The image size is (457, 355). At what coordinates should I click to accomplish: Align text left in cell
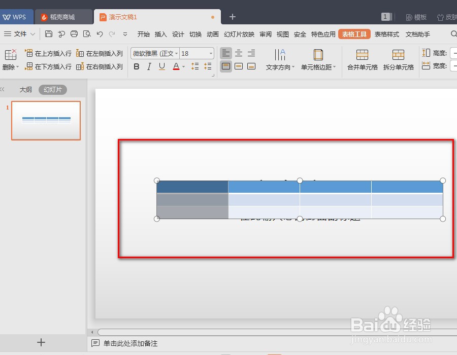click(x=226, y=53)
